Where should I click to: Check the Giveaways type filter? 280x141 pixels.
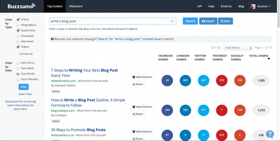(x=18, y=36)
